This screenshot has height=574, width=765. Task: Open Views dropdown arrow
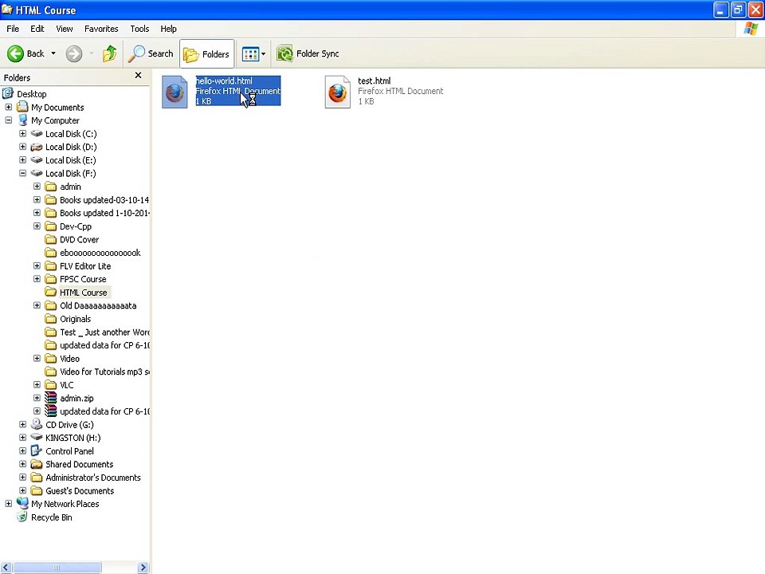click(x=264, y=53)
